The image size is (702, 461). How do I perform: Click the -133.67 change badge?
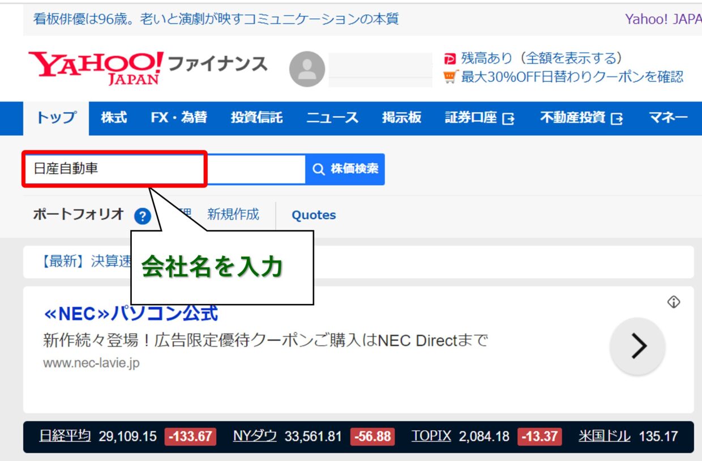[191, 437]
